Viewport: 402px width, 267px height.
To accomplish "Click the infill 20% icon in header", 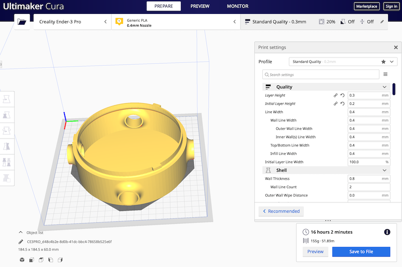I will pos(322,22).
